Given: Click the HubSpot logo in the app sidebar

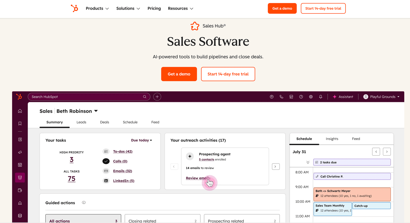Looking at the screenshot, I should point(19,97).
